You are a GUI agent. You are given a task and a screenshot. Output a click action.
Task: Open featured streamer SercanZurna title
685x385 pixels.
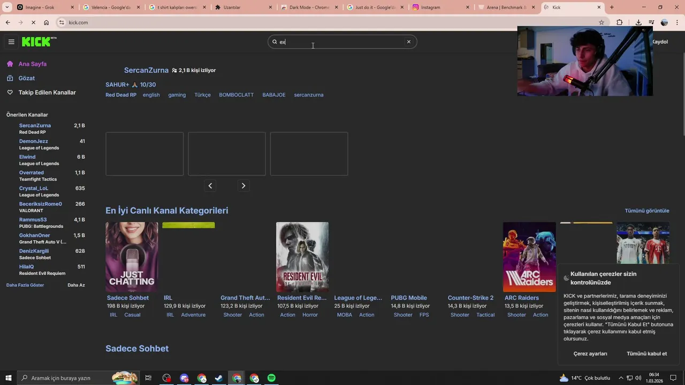[x=146, y=70]
